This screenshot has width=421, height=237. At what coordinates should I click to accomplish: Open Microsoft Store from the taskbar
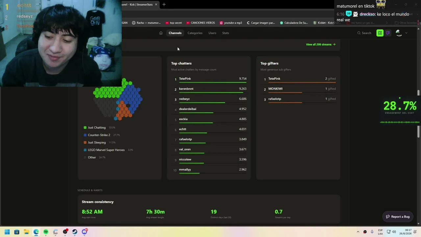pos(17,232)
